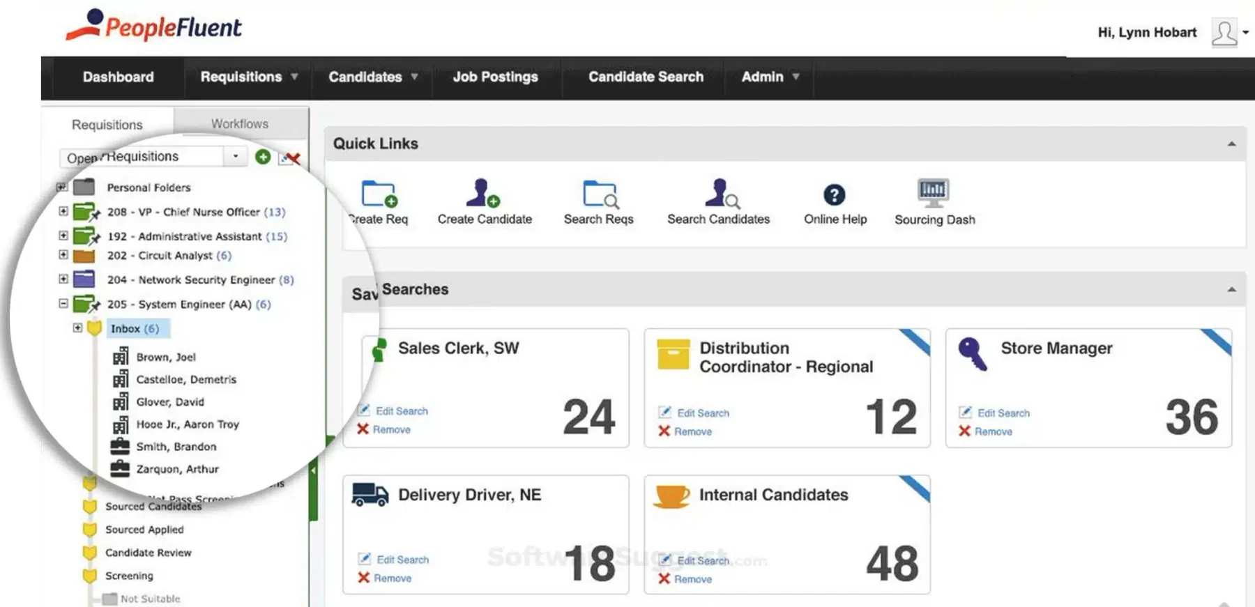The height and width of the screenshot is (607, 1255).
Task: Click the sidebar collapse handle arrow
Action: pyautogui.click(x=314, y=471)
